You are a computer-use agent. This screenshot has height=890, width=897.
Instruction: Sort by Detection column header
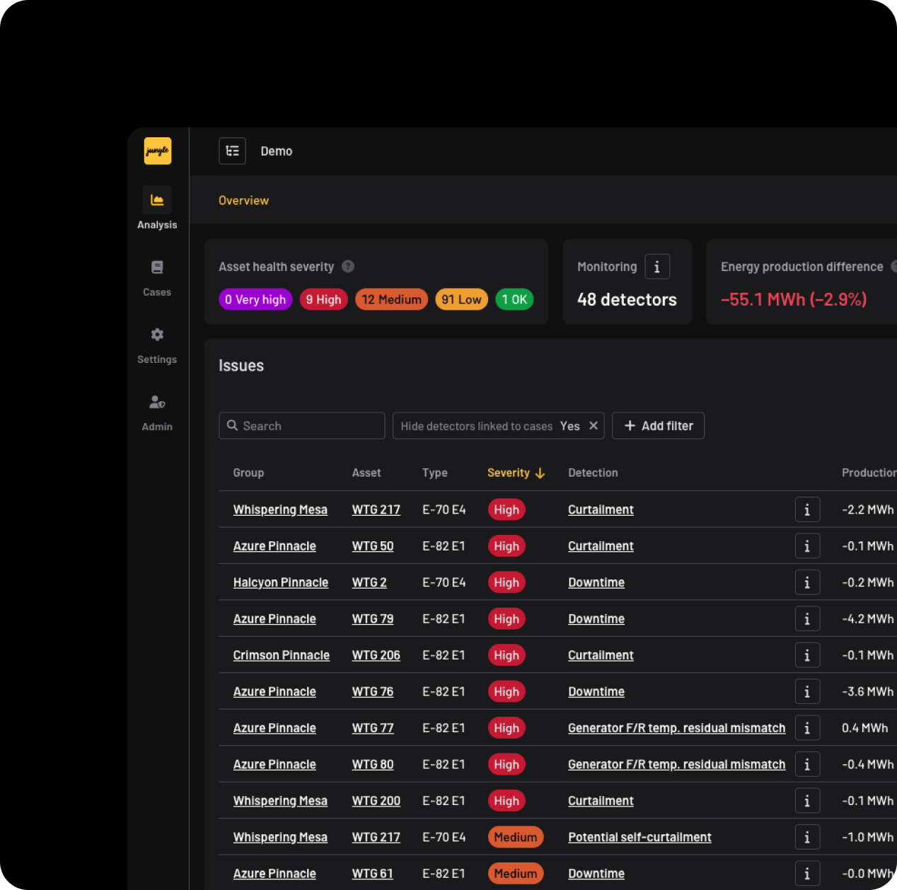click(x=593, y=473)
